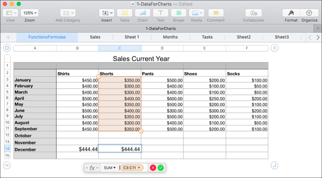
Task: Select April Pants value $600.00
Action: [x=162, y=98]
